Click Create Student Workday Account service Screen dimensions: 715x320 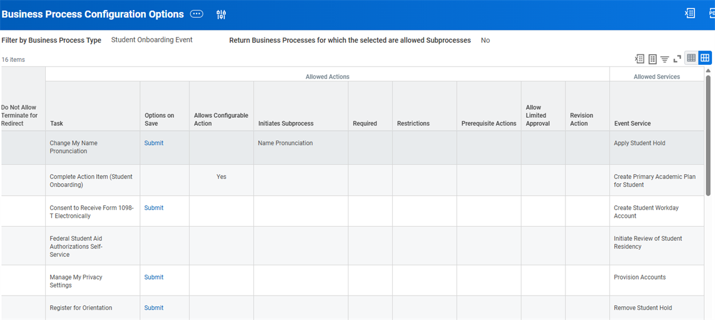(x=646, y=212)
